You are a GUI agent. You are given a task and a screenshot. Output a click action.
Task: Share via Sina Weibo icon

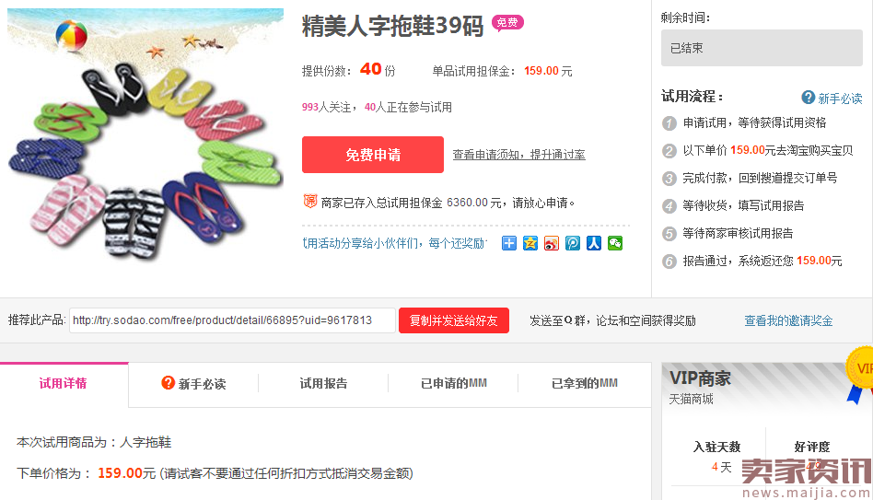pyautogui.click(x=552, y=243)
